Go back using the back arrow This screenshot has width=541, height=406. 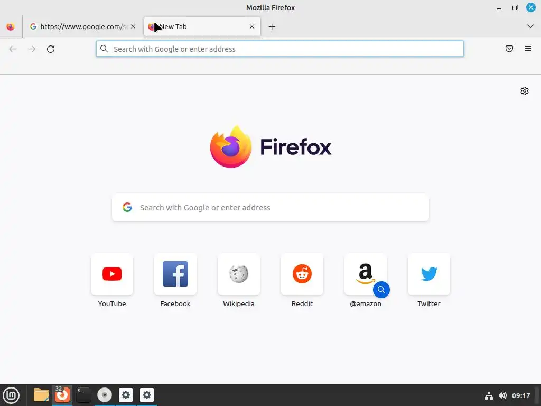[x=13, y=49]
